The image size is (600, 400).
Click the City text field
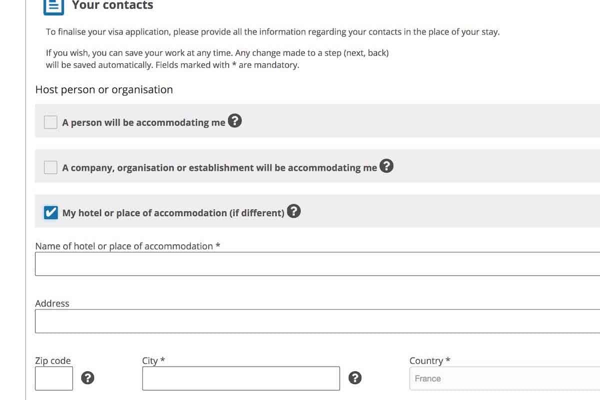[x=241, y=378]
